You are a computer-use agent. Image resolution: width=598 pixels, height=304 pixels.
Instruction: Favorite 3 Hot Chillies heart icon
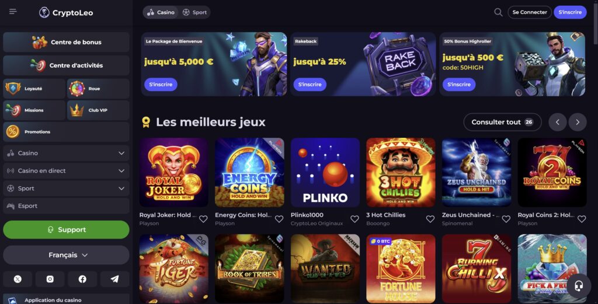430,219
